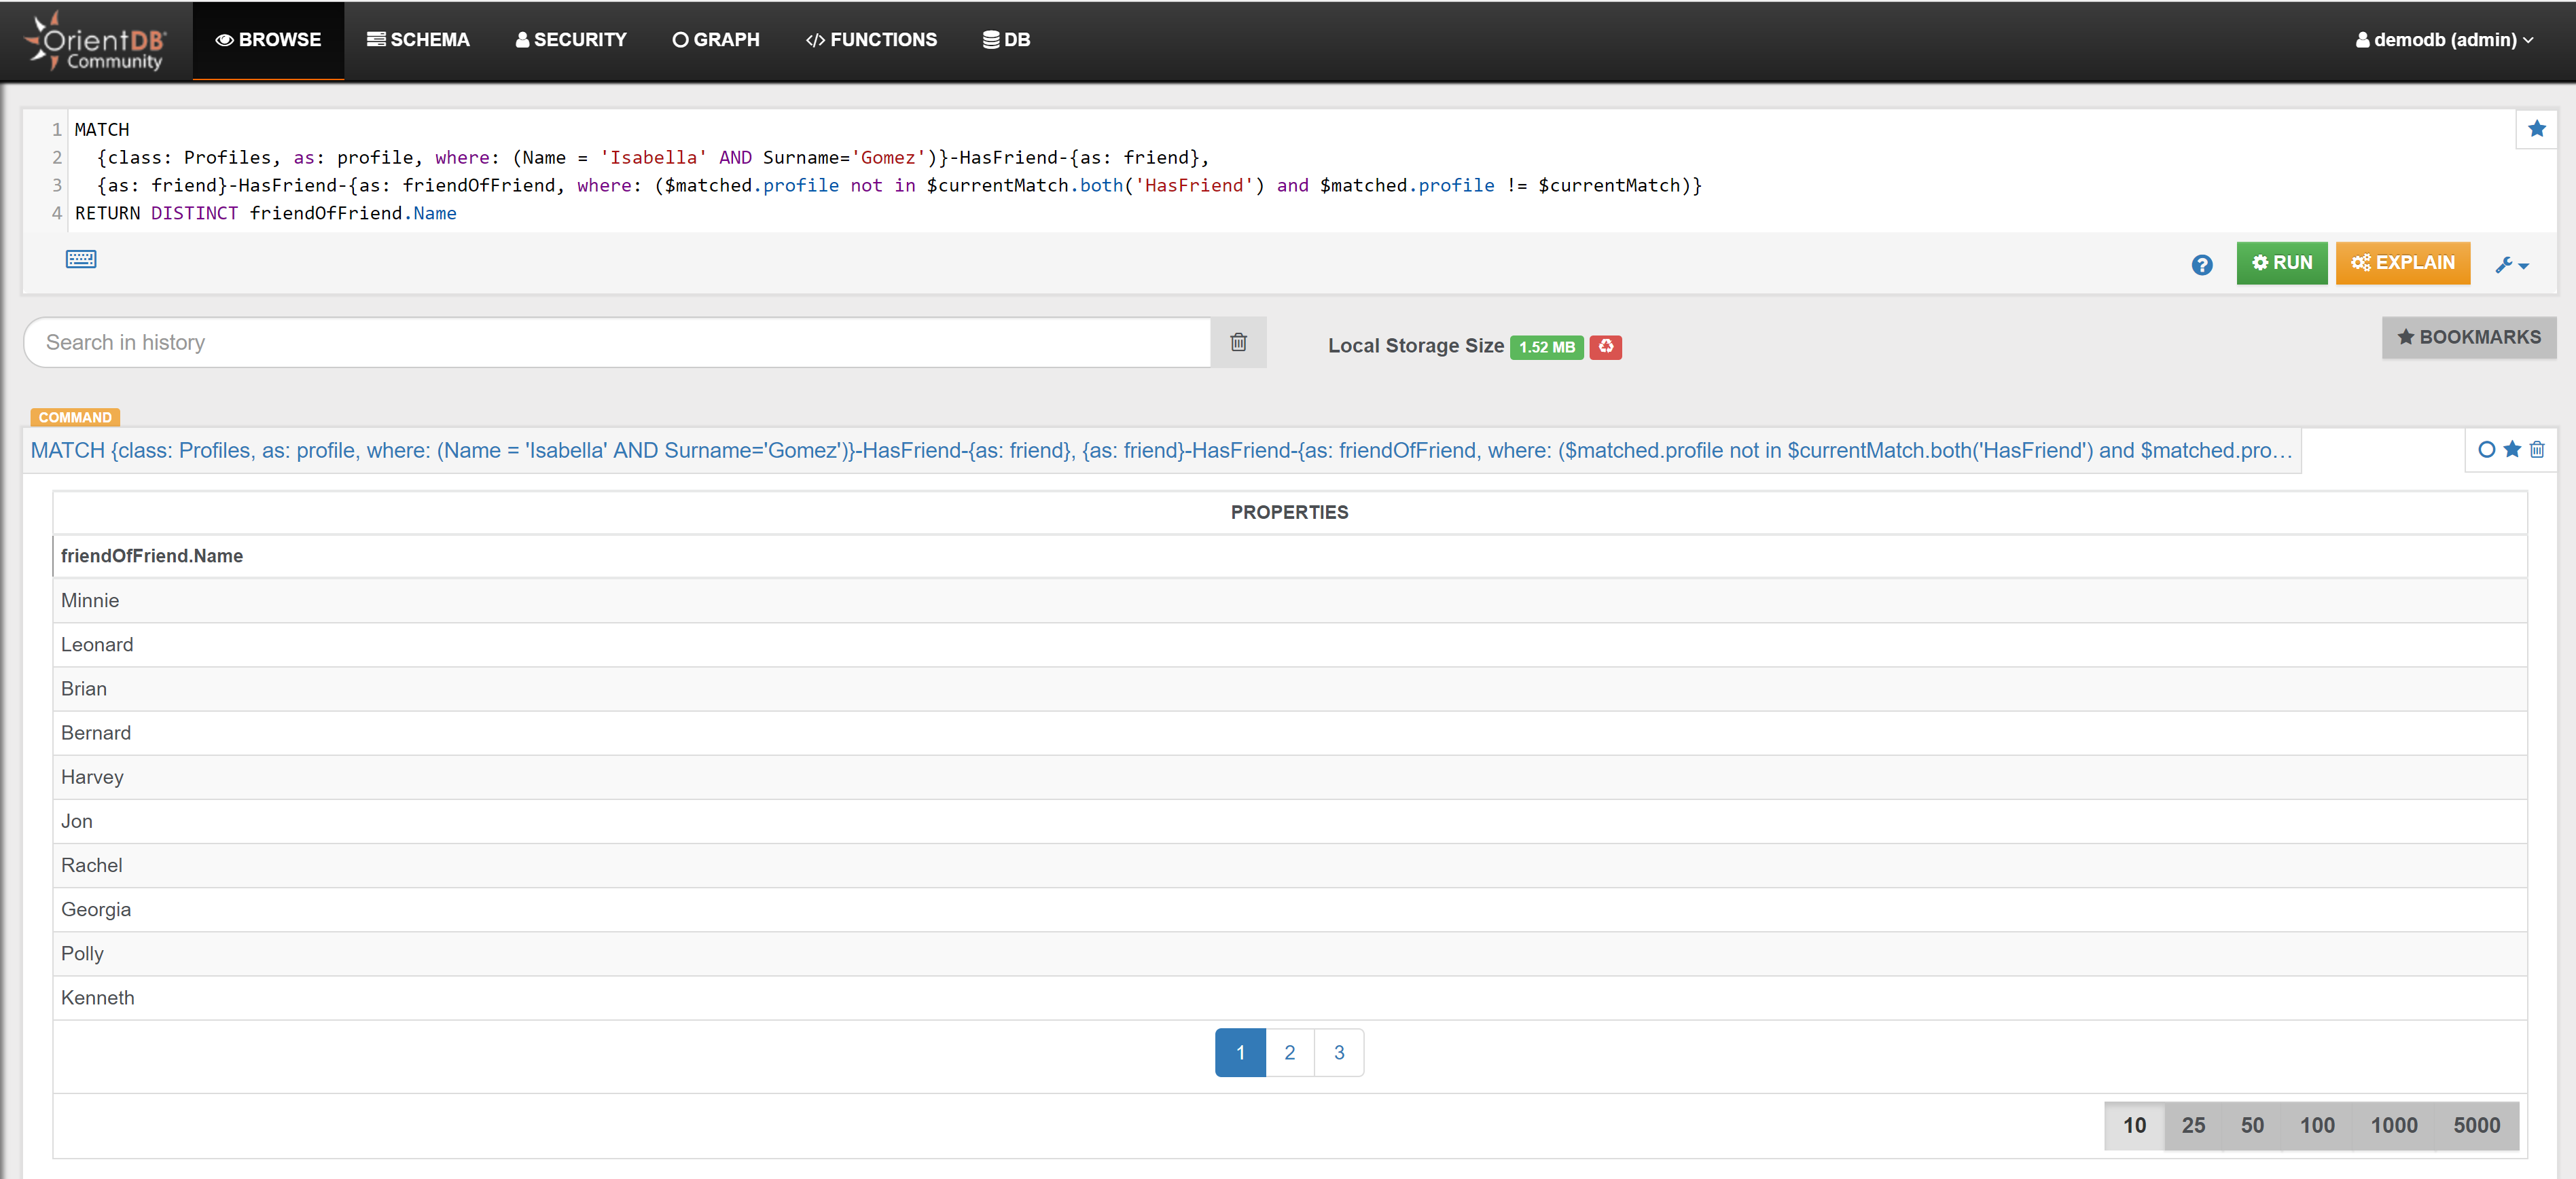The image size is (2576, 1179).
Task: Star the executed MATCH command result
Action: [2512, 450]
